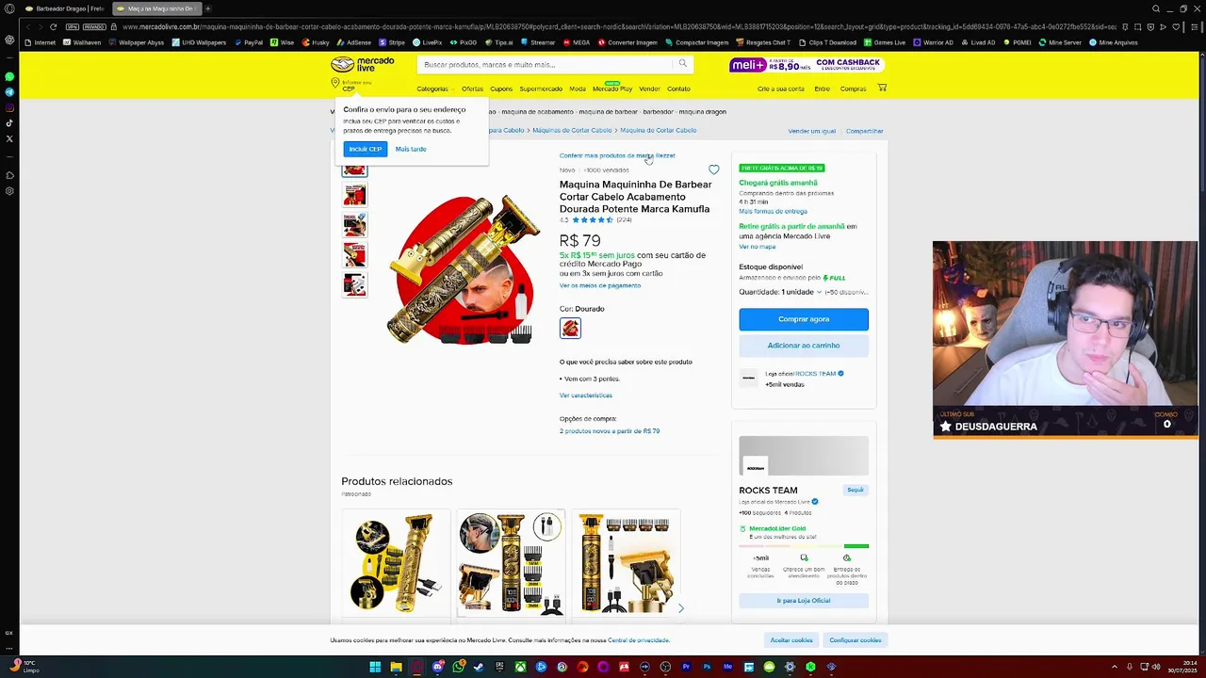Click the search magnifier icon
Image resolution: width=1206 pixels, height=678 pixels.
683,64
